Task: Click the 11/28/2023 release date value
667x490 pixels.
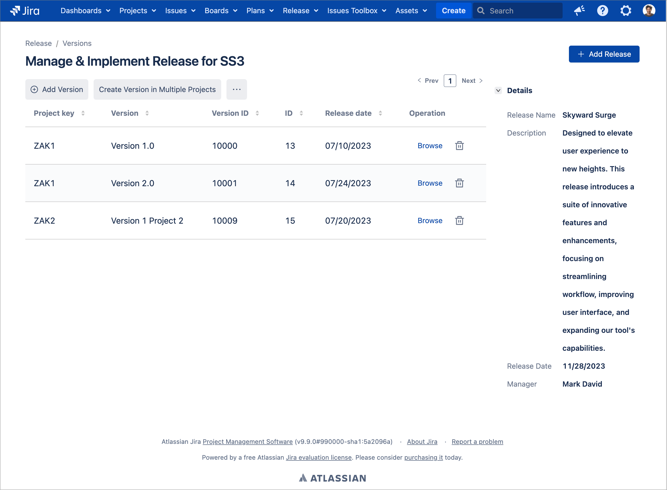Action: (x=584, y=366)
